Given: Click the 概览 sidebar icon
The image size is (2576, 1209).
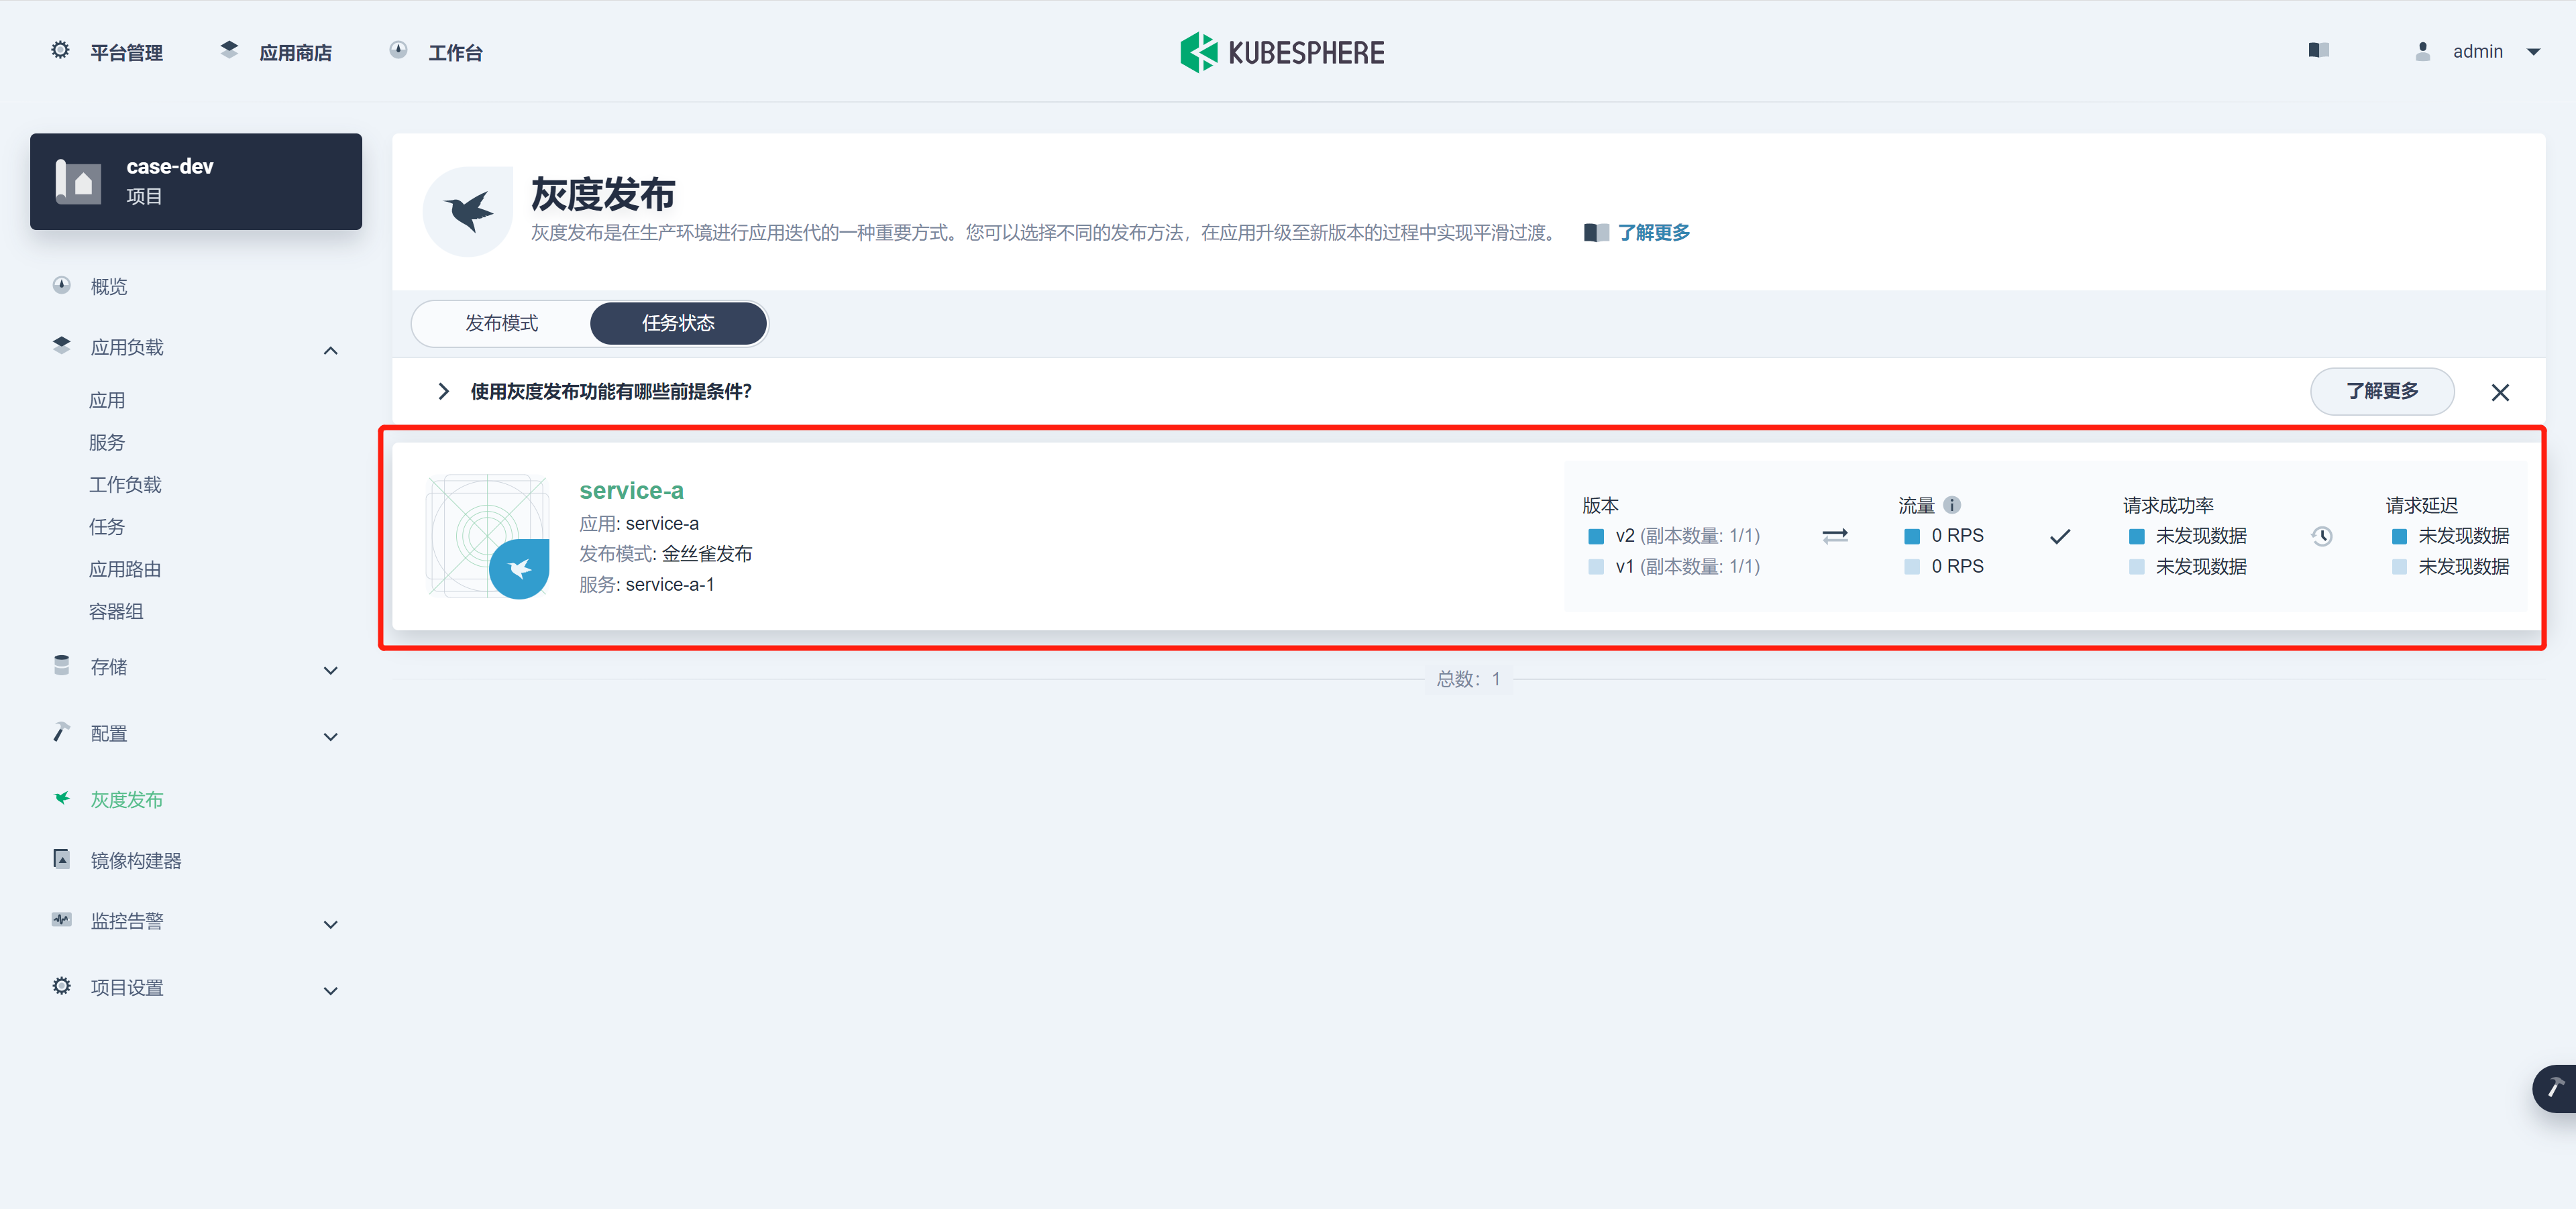Looking at the screenshot, I should [61, 286].
